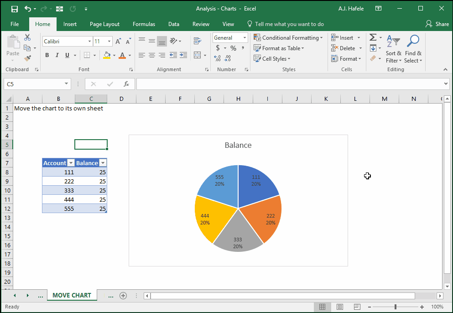This screenshot has height=313, width=453.
Task: Decrease font size with the smaller A
Action: pyautogui.click(x=128, y=42)
